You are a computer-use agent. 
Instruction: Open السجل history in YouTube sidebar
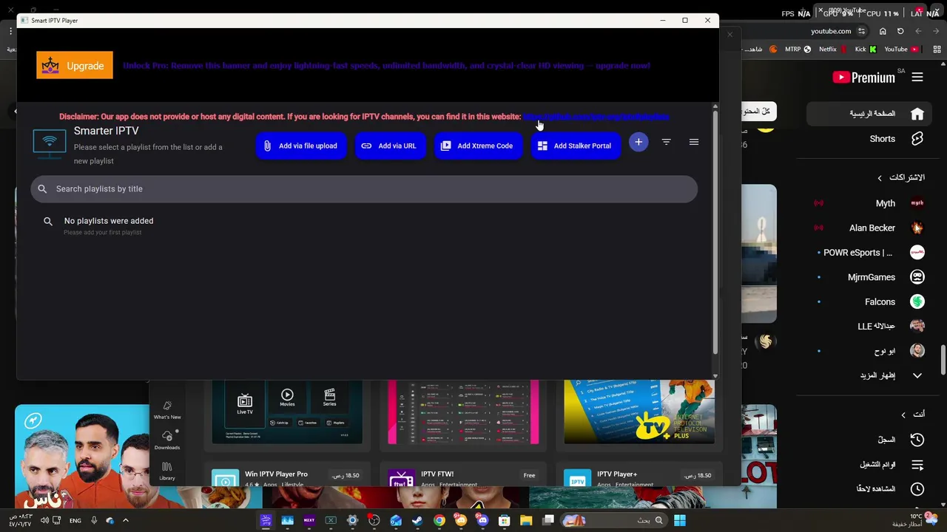[x=869, y=440]
